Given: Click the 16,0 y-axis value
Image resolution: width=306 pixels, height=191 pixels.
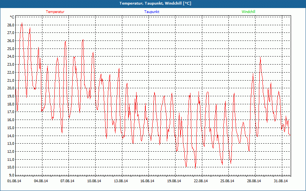Looking at the screenshot, I should tap(11, 120).
